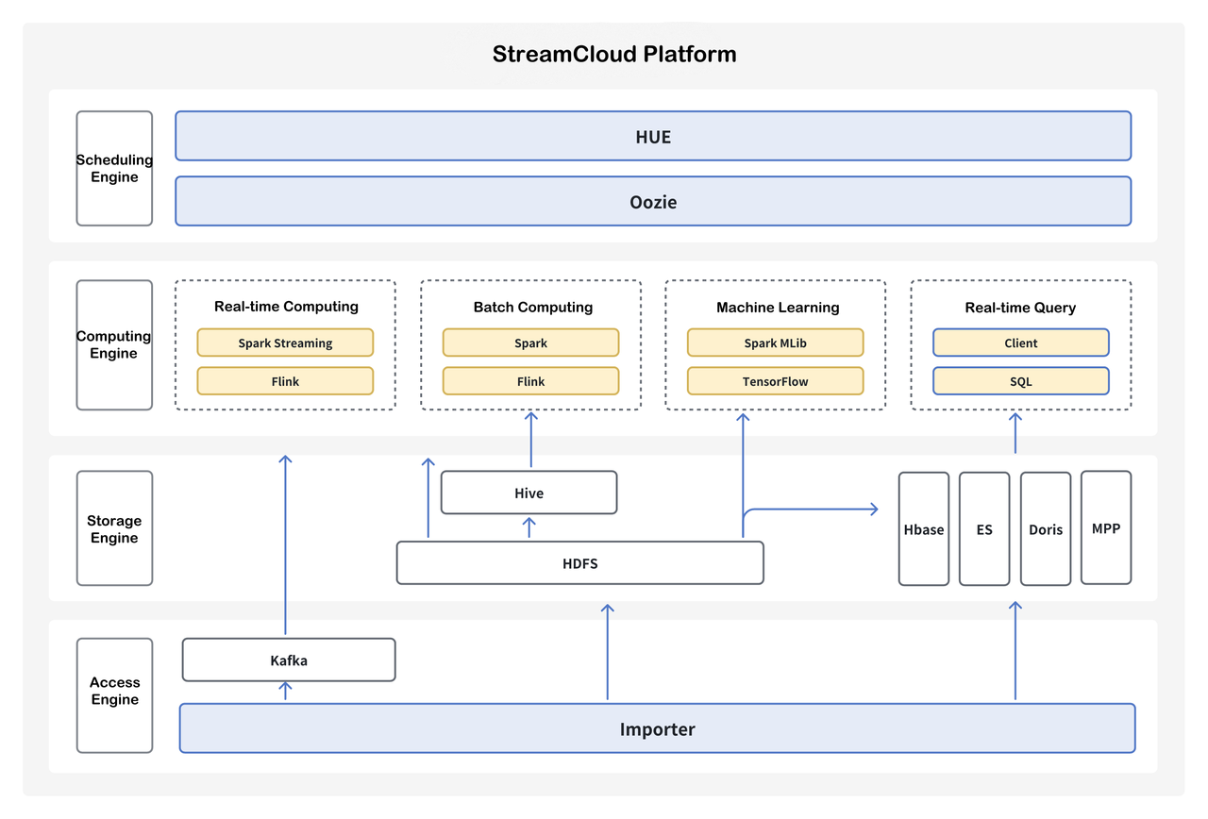Click the Access Engine label box
Image resolution: width=1208 pixels, height=819 pixels.
pyautogui.click(x=114, y=695)
